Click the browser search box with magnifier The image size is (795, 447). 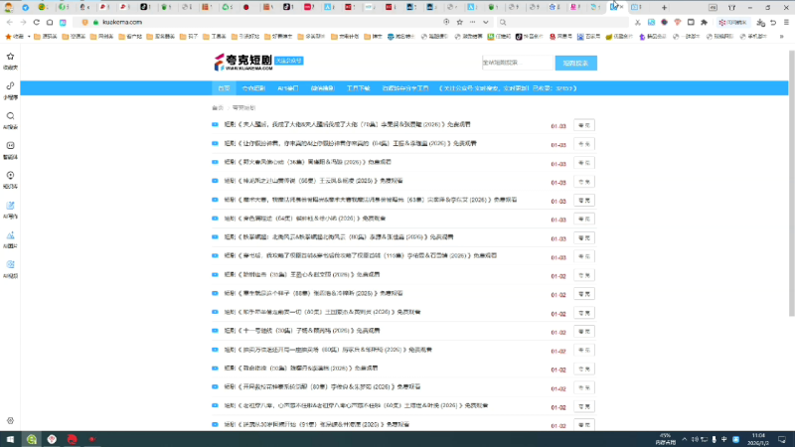[x=561, y=22]
